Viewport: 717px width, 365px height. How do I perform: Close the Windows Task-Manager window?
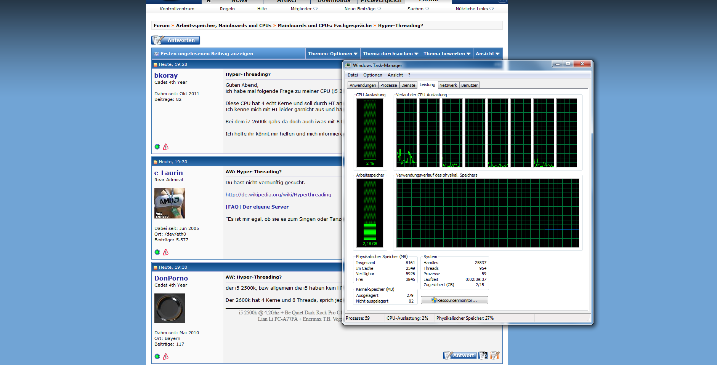[582, 64]
